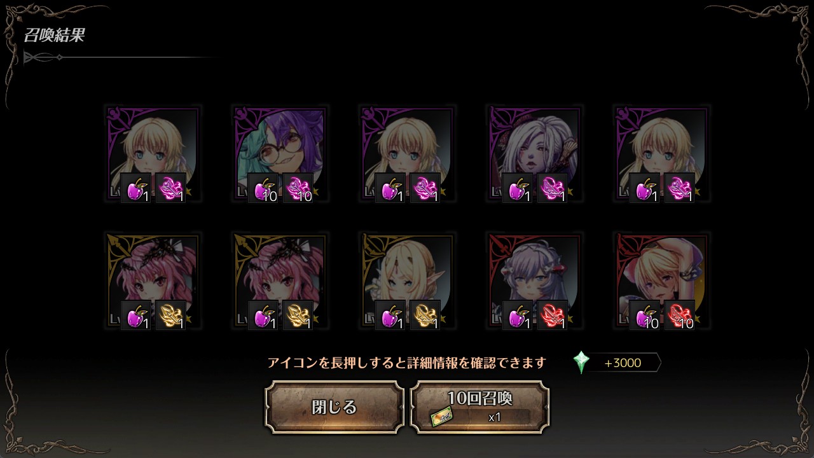Click the pink crystal icon on white-haired character
The height and width of the screenshot is (458, 814).
[553, 188]
